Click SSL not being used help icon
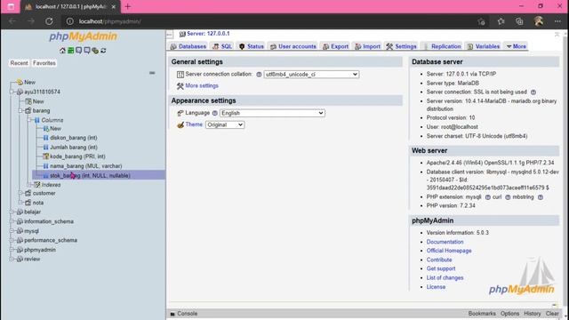Screen dimensions: 569x320 [533, 92]
